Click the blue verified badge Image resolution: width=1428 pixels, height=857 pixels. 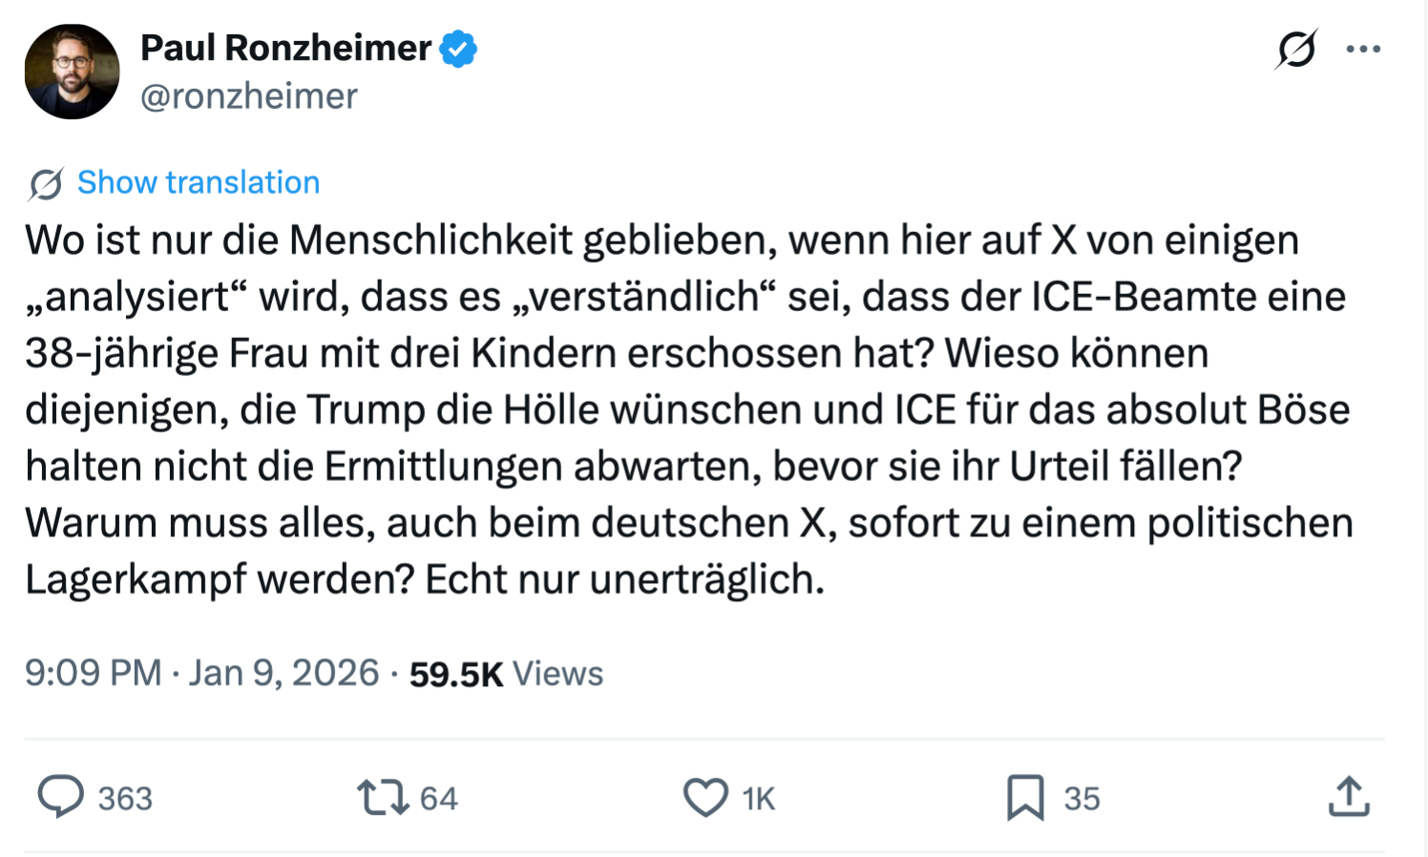tap(458, 49)
